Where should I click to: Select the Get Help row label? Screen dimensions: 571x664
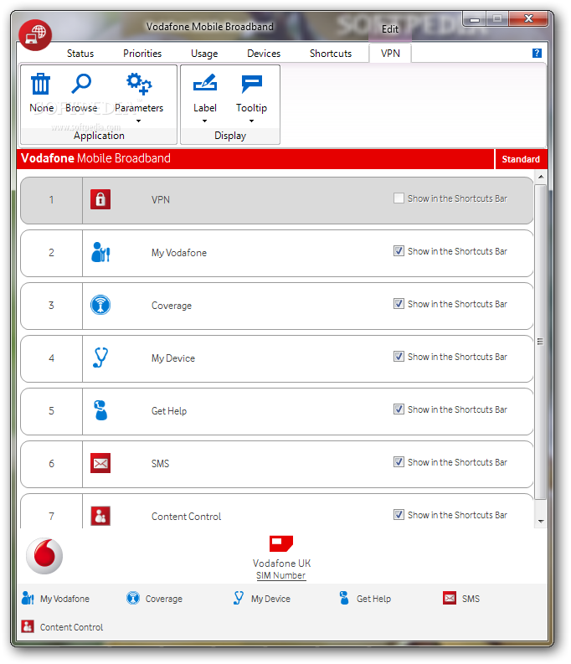coord(169,411)
